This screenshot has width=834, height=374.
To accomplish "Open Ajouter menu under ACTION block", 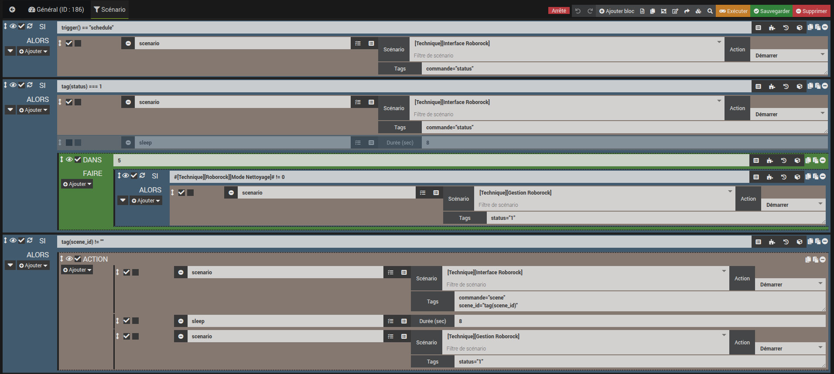I will click(77, 270).
